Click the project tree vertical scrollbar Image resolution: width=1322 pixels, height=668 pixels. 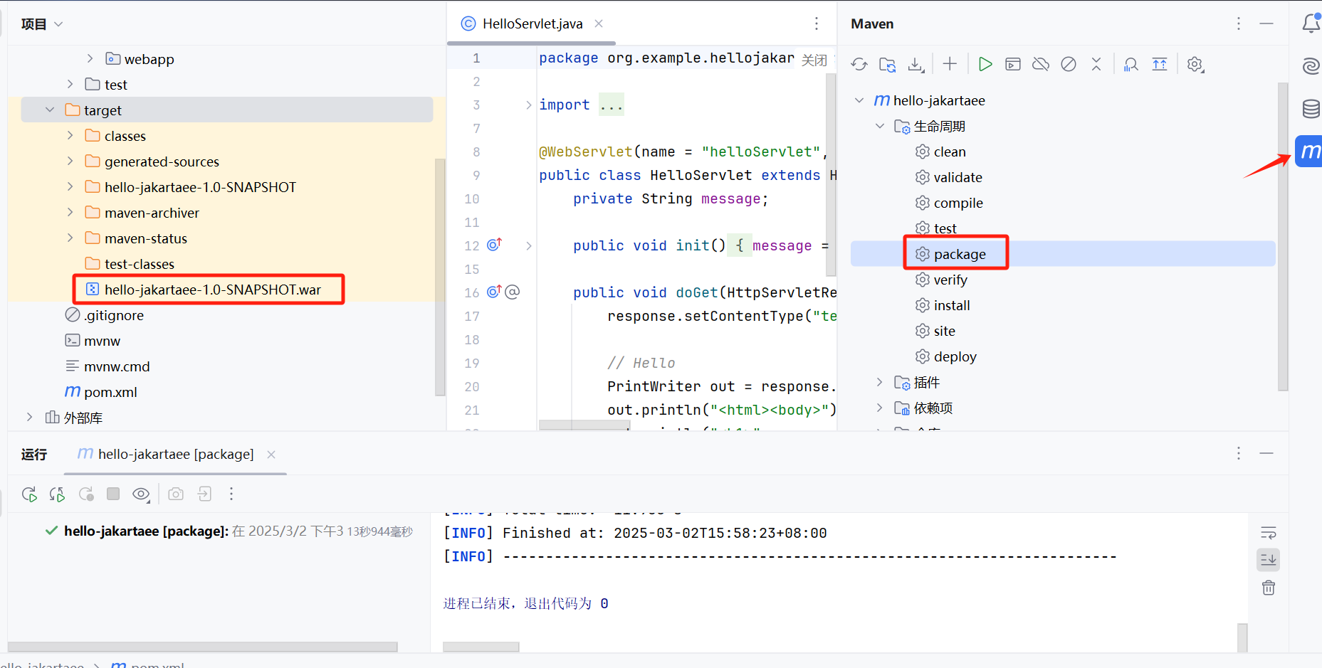pyautogui.click(x=440, y=277)
